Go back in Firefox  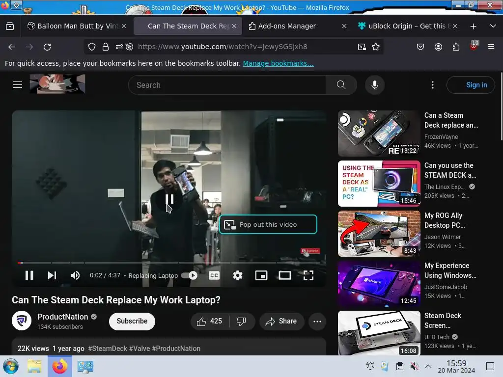pyautogui.click(x=12, y=47)
